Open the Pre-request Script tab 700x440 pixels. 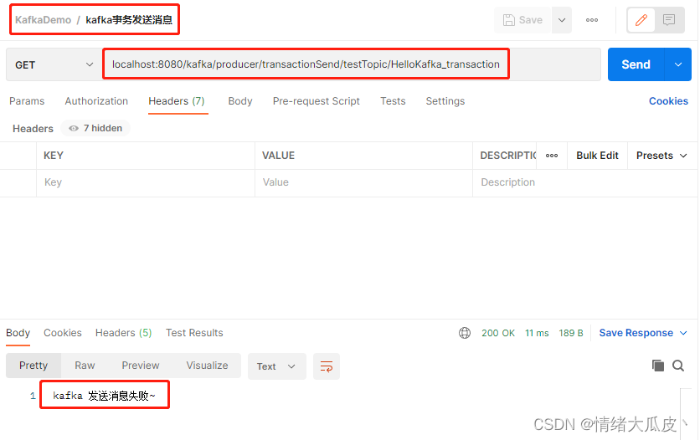click(x=316, y=101)
